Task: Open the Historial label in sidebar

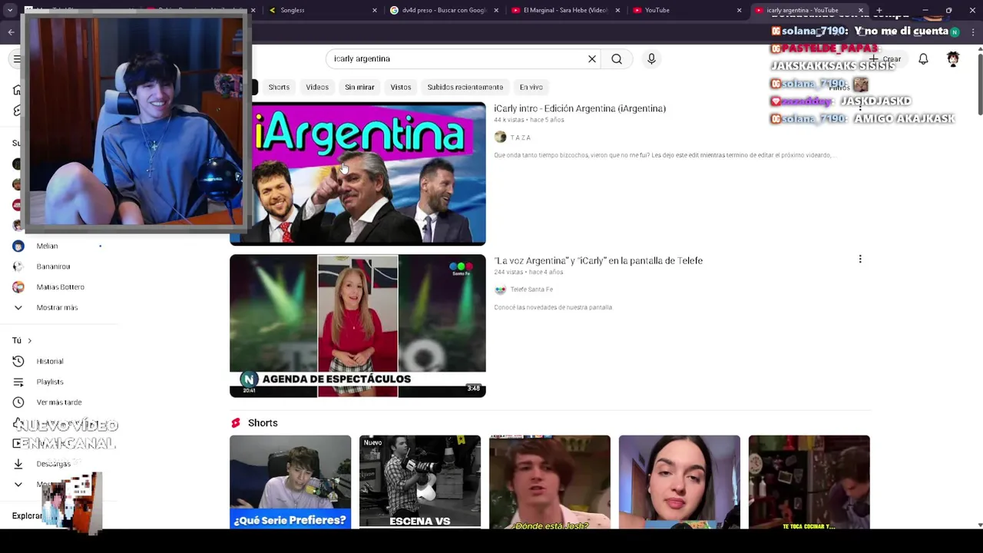Action: point(50,361)
